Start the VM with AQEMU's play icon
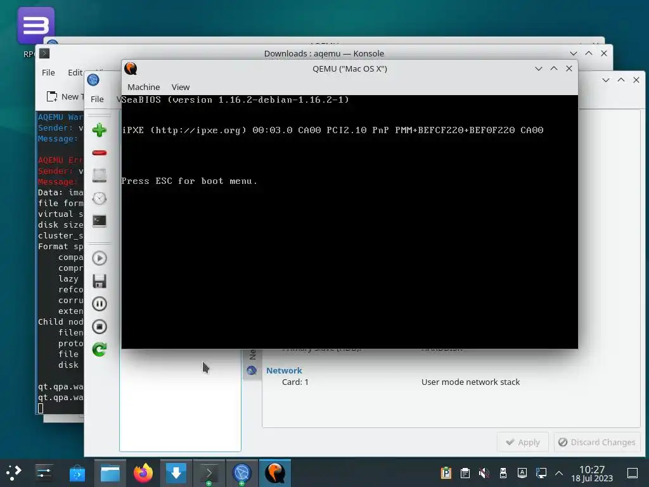Screen dimensions: 649x487 pos(100,259)
